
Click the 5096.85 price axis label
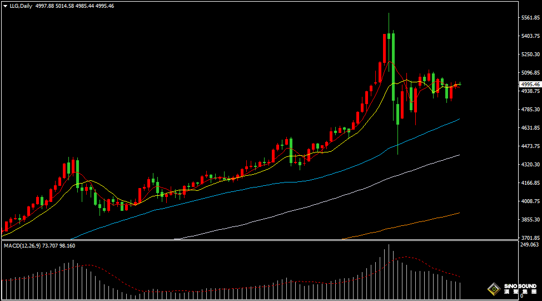(530, 73)
